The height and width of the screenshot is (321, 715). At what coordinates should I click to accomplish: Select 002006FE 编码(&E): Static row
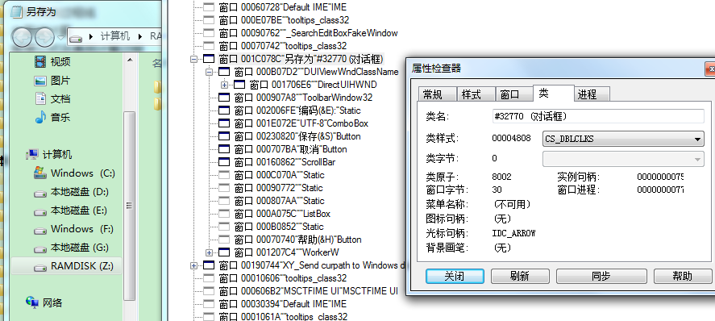click(297, 110)
